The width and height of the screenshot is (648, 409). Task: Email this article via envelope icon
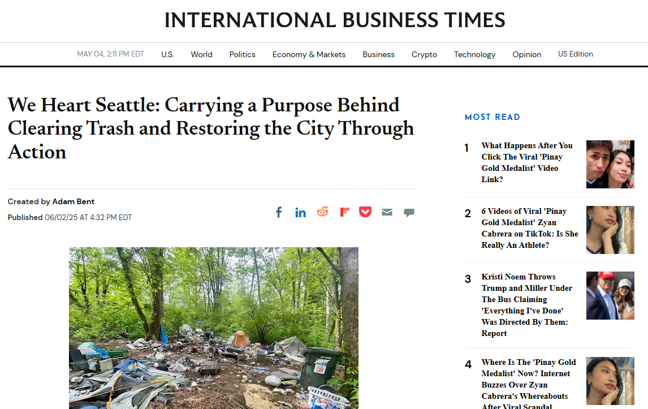[387, 212]
